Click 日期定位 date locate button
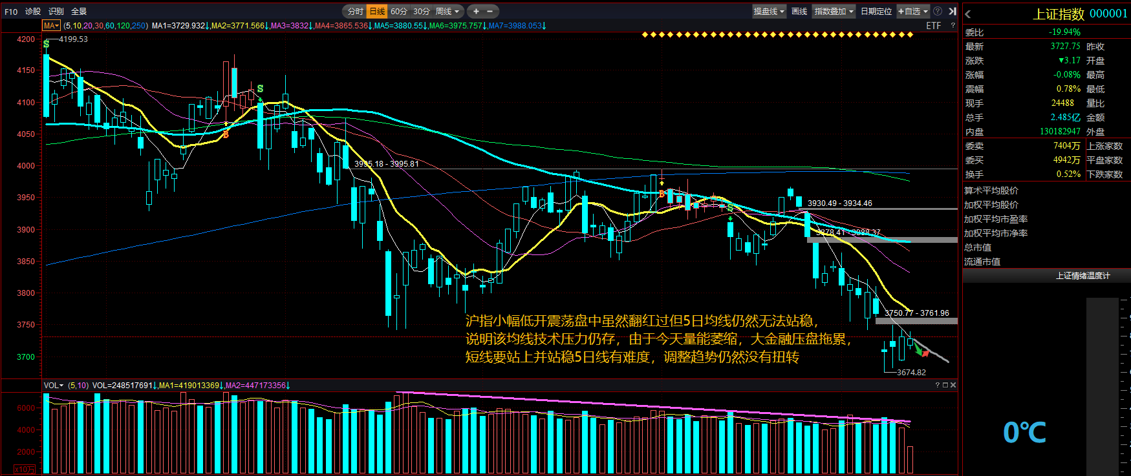 [x=876, y=12]
